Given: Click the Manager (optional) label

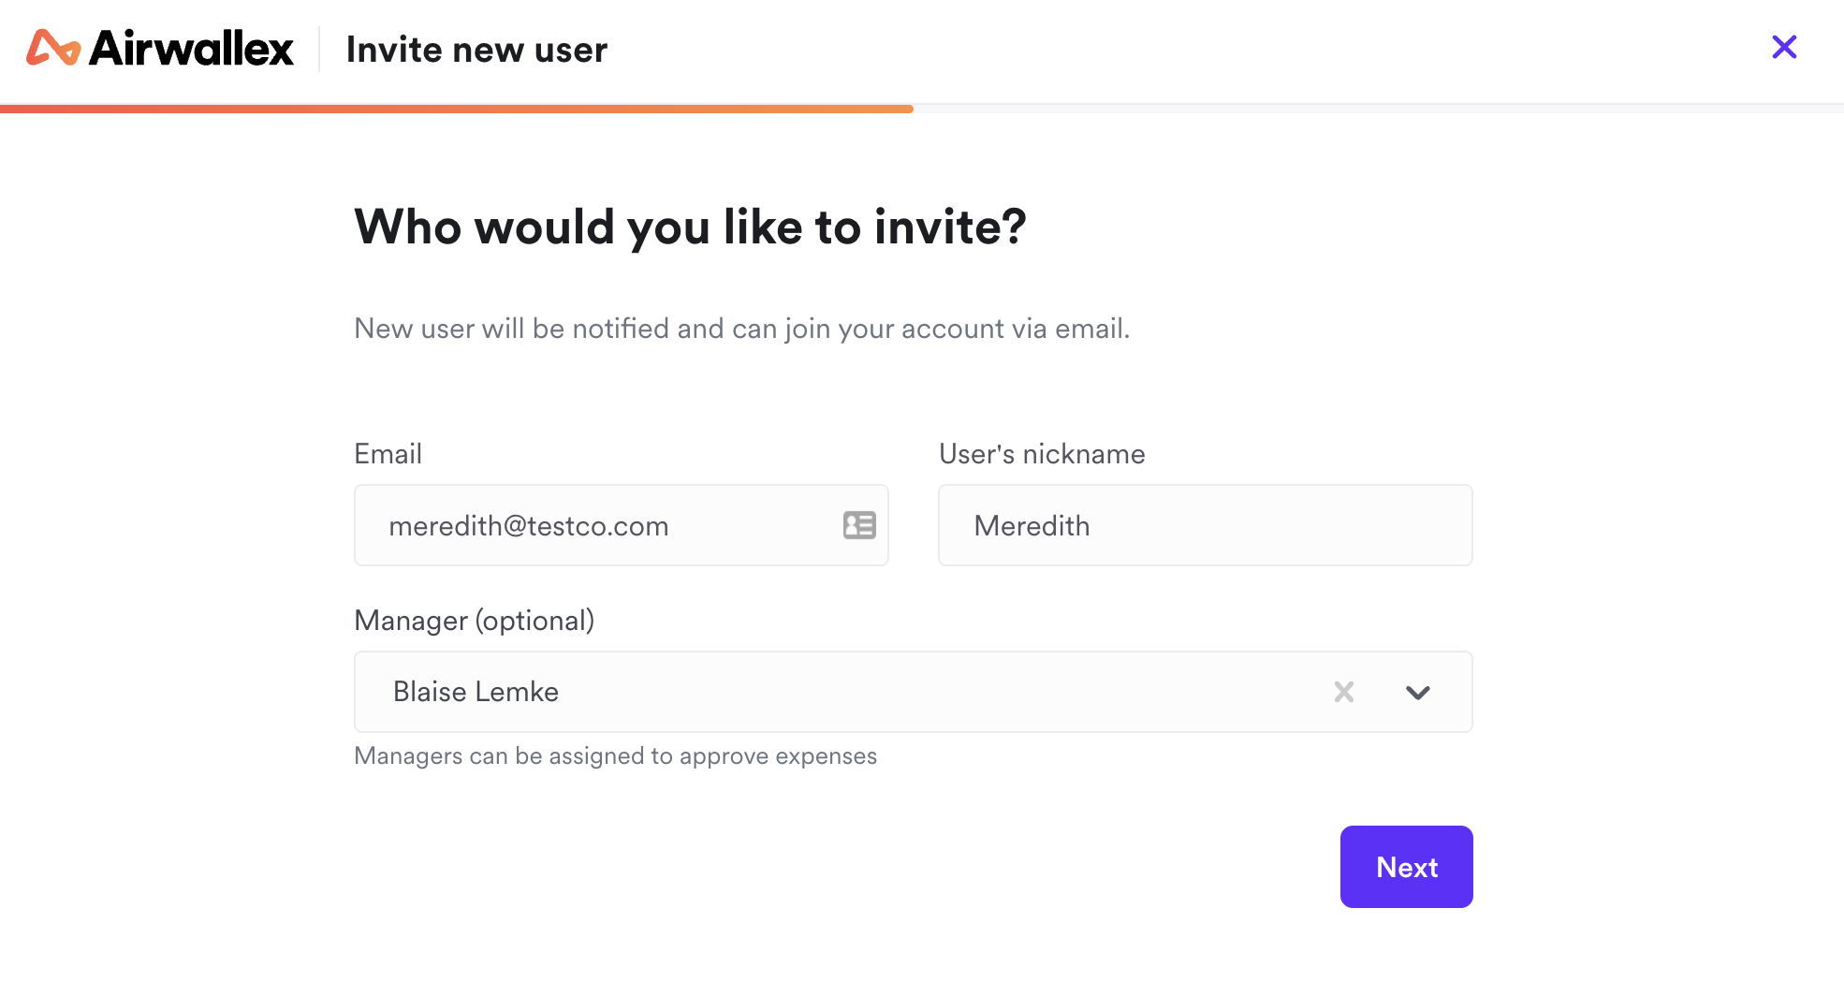Looking at the screenshot, I should click(475, 621).
